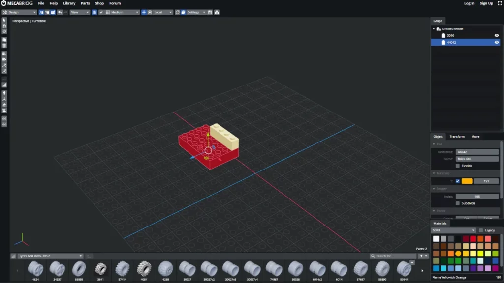Image resolution: width=504 pixels, height=283 pixels.
Task: Open the Forum link
Action: pos(115,3)
